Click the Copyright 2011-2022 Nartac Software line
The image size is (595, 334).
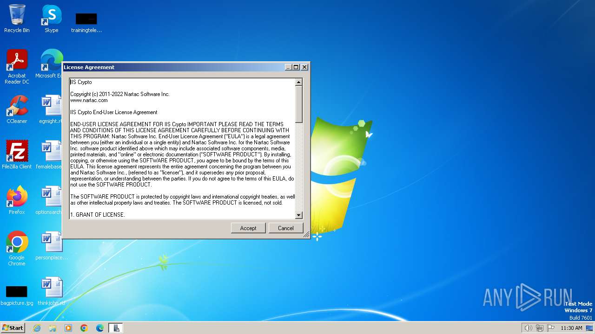pyautogui.click(x=120, y=94)
